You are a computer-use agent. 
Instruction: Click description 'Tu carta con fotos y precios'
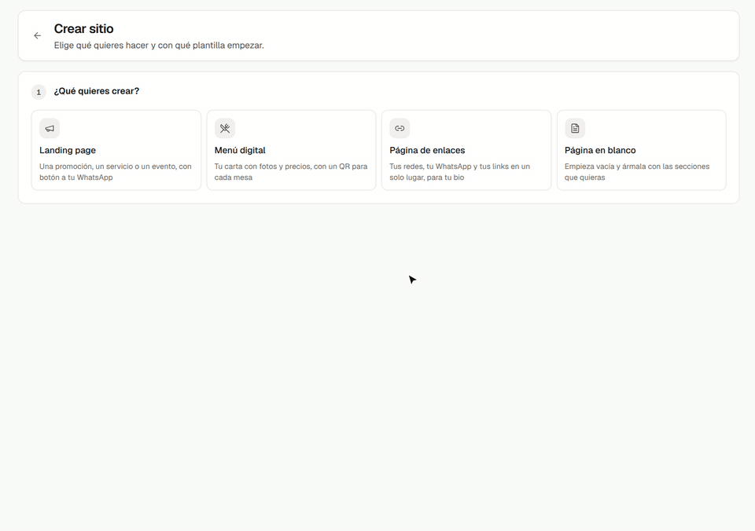(291, 172)
